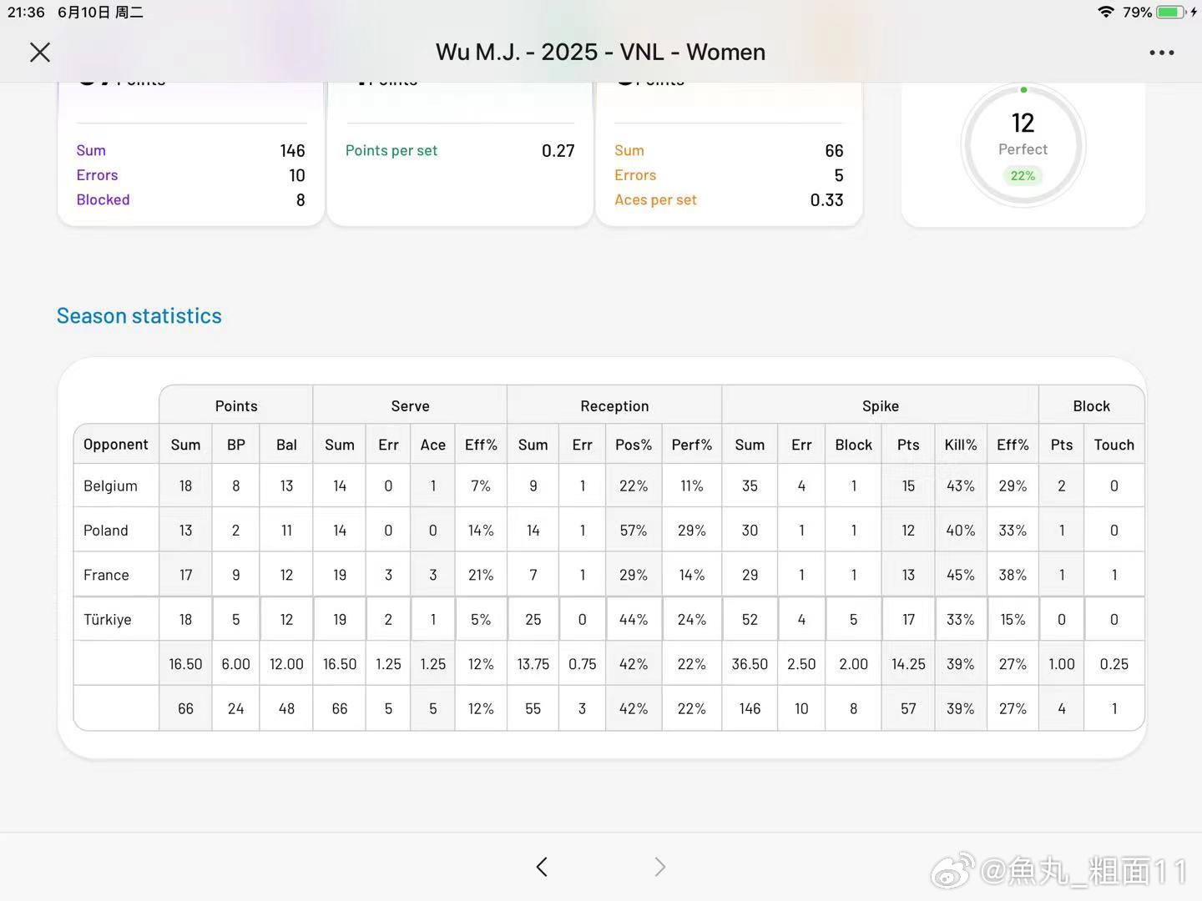The image size is (1202, 901).
Task: Click the Serve group header
Action: (410, 406)
